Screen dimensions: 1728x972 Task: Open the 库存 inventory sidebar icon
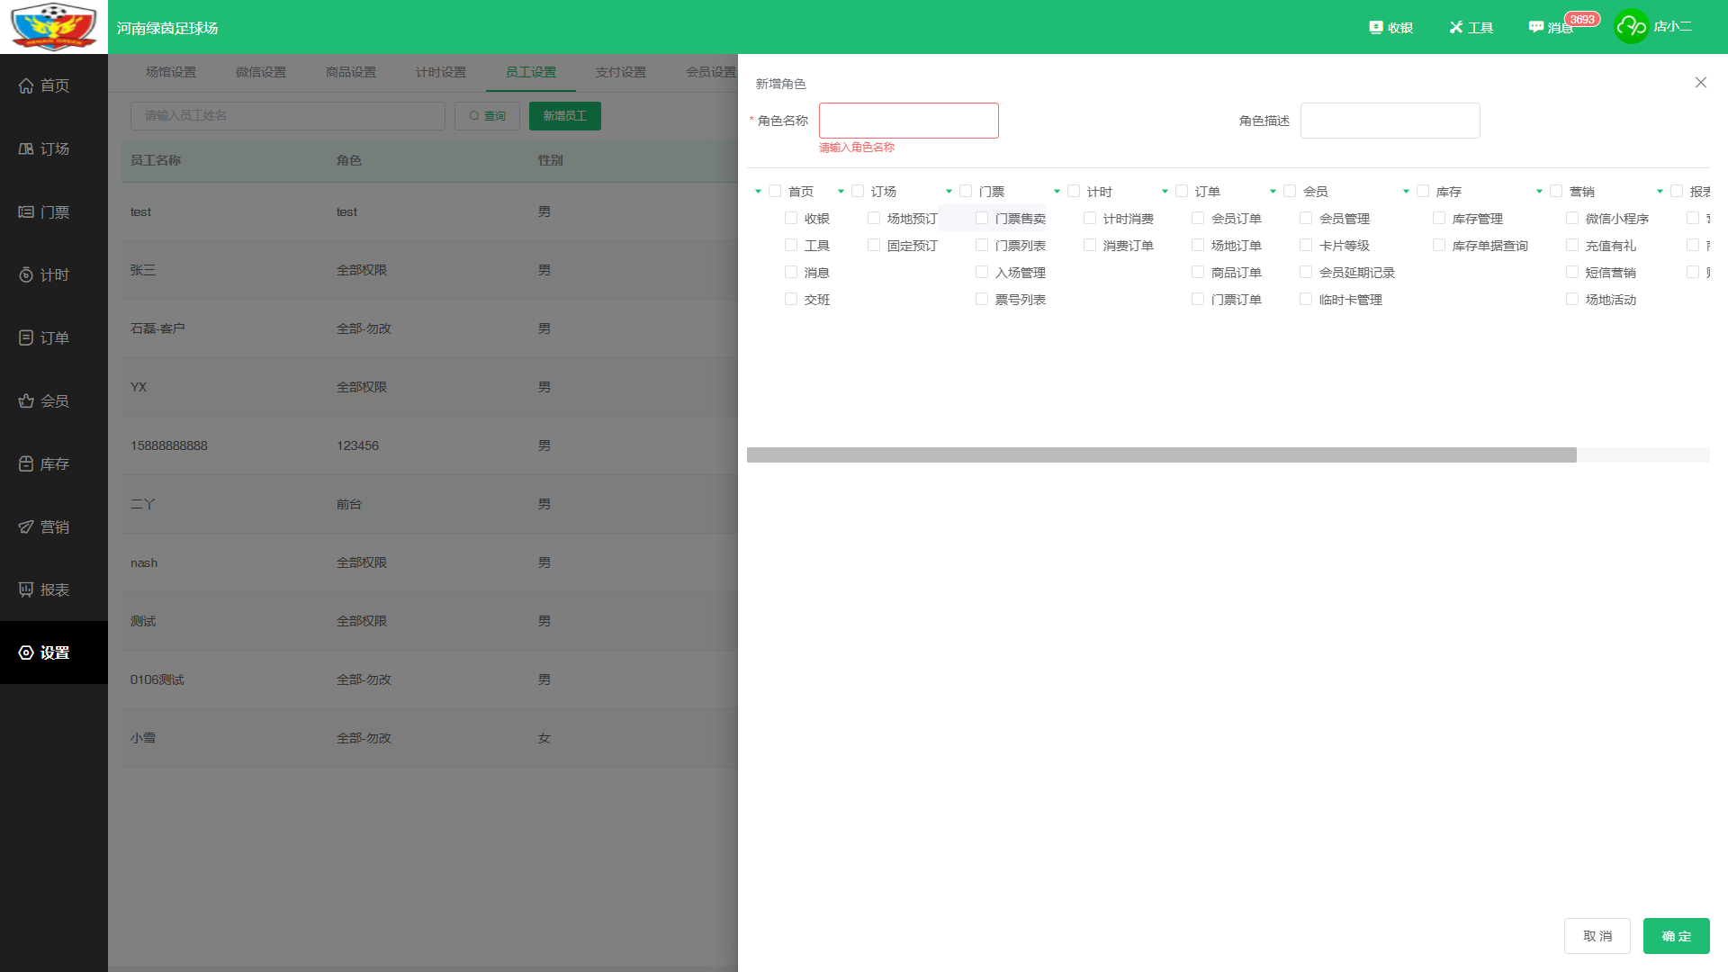[x=26, y=463]
